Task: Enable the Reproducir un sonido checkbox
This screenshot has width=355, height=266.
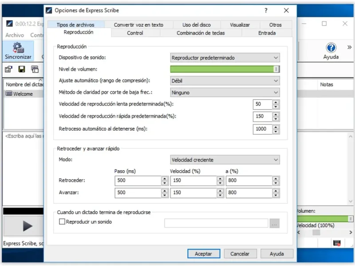Action: click(62, 221)
